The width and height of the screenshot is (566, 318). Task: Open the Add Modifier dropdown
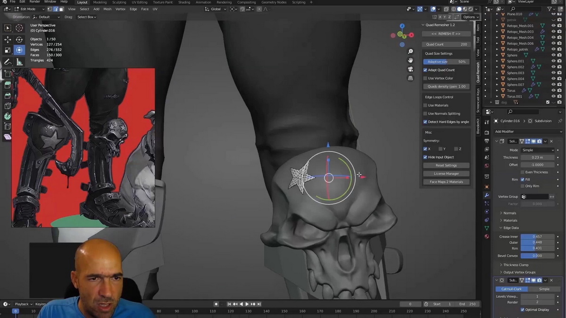tap(528, 131)
